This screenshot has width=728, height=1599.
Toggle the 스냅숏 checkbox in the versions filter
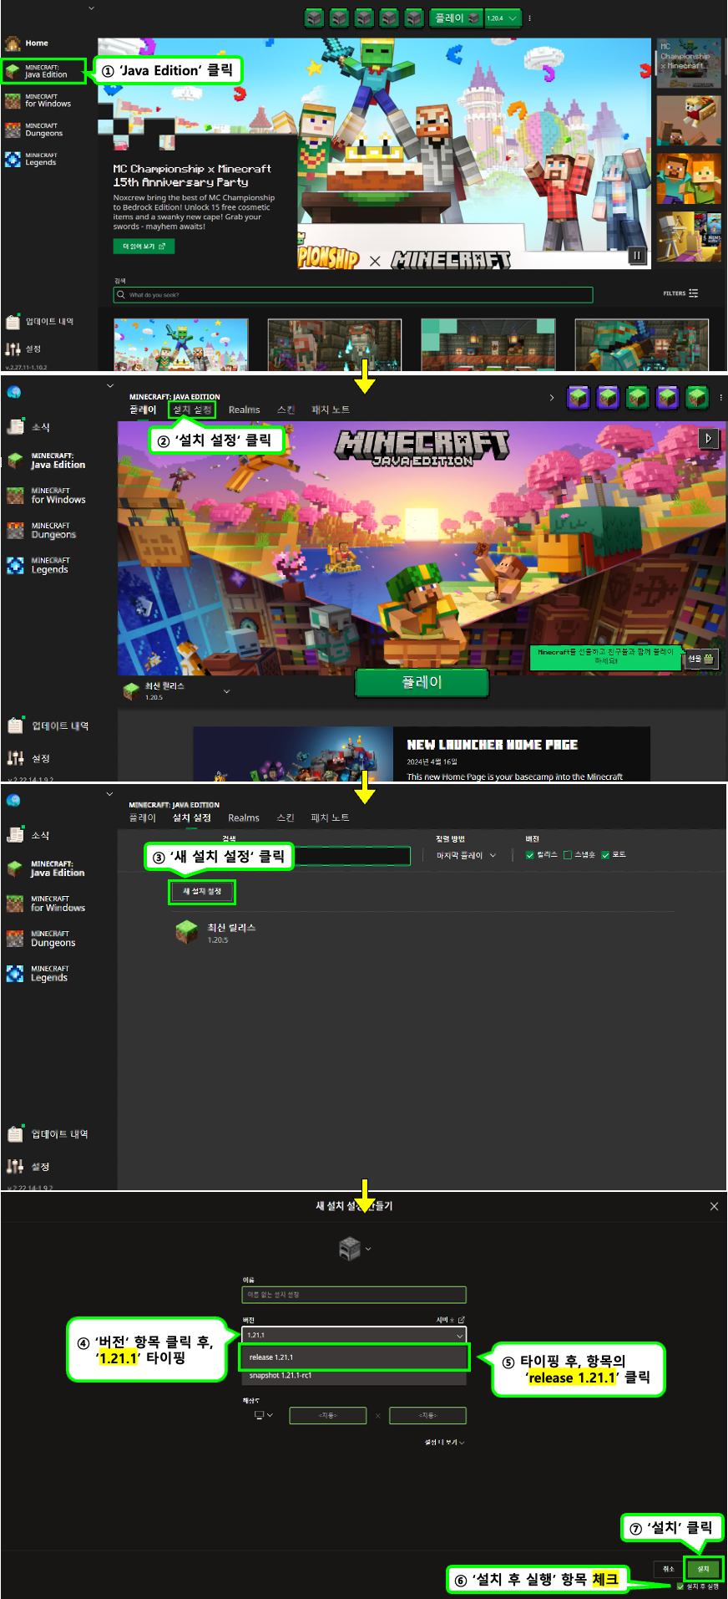568,855
